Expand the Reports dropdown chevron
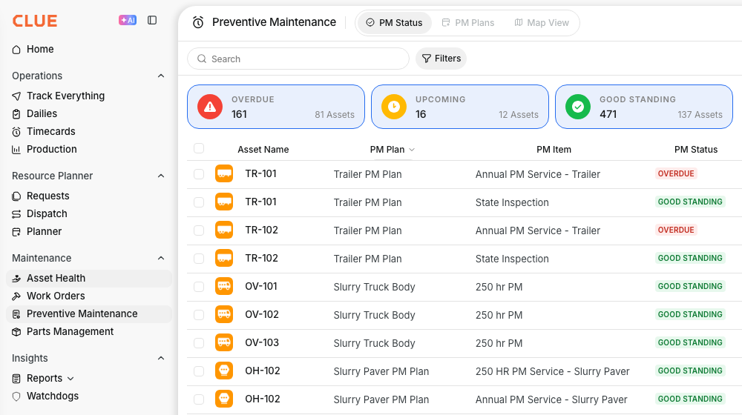The image size is (742, 415). (70, 379)
